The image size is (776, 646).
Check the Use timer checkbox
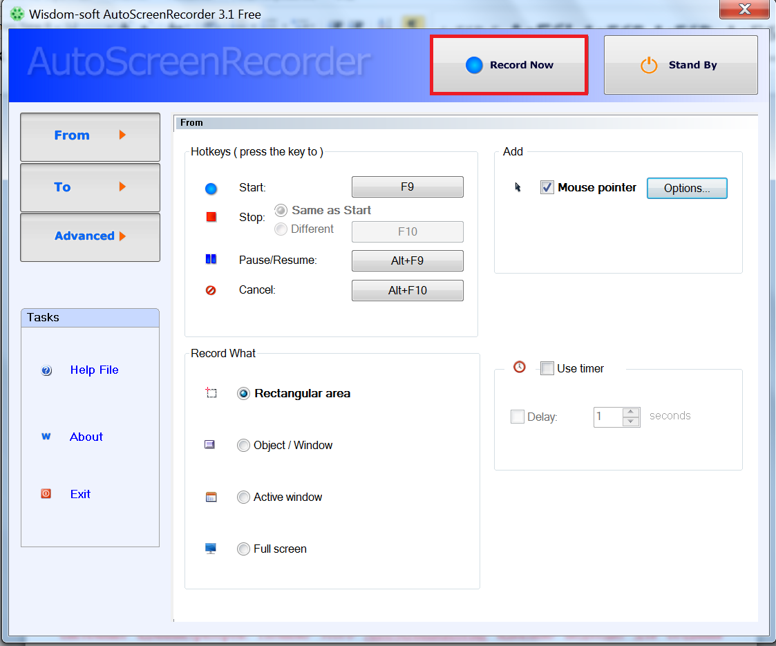547,368
